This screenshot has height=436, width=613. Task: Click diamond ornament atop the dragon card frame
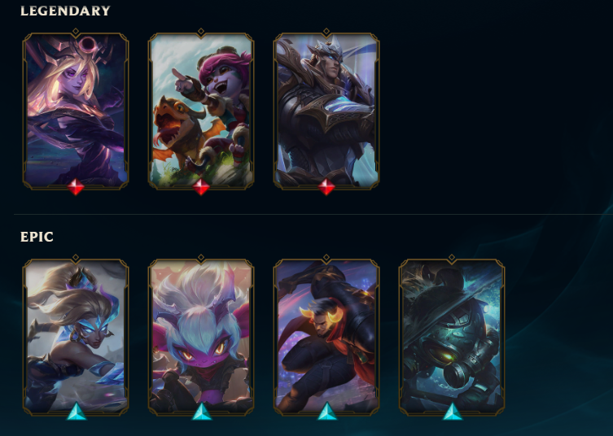(x=201, y=31)
